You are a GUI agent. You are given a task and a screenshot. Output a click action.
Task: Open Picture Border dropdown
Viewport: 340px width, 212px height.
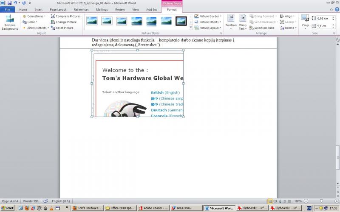pyautogui.click(x=208, y=16)
